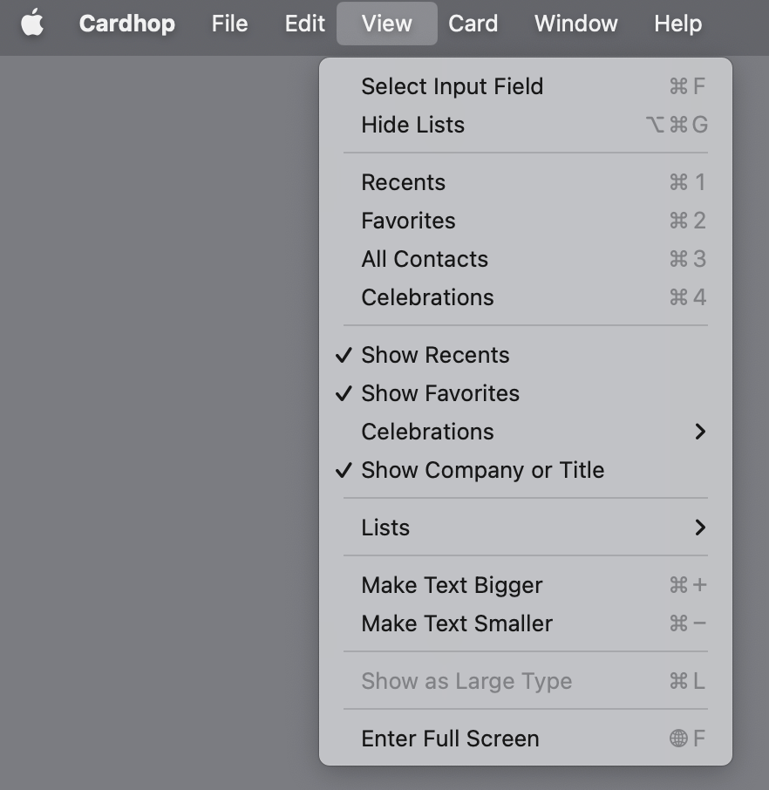The height and width of the screenshot is (790, 769).
Task: Toggle the Show Recents checkmark
Action: click(526, 355)
